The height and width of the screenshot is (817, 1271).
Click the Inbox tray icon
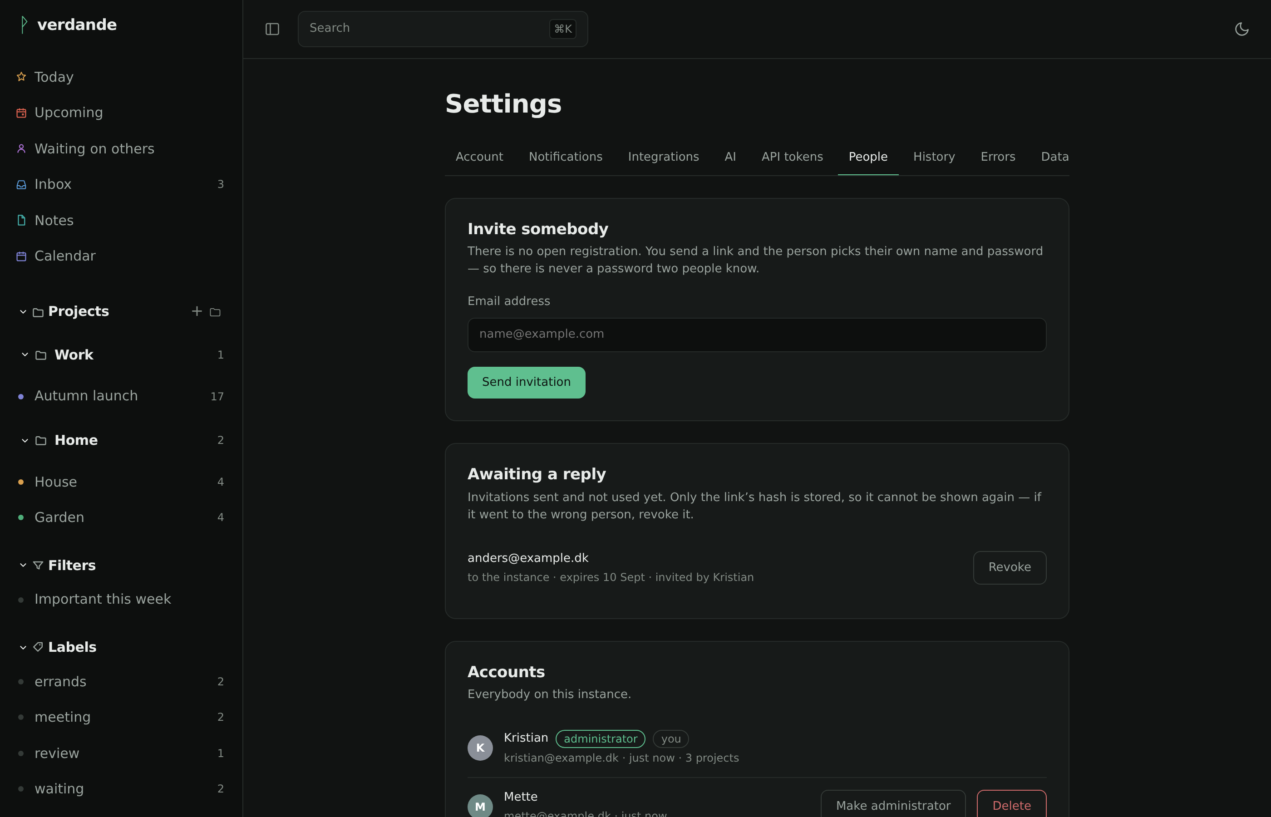21,185
